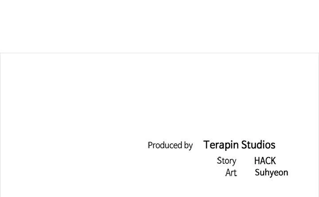The image size is (319, 197).
Task: Click the Suhyeon artist name
Action: click(271, 173)
